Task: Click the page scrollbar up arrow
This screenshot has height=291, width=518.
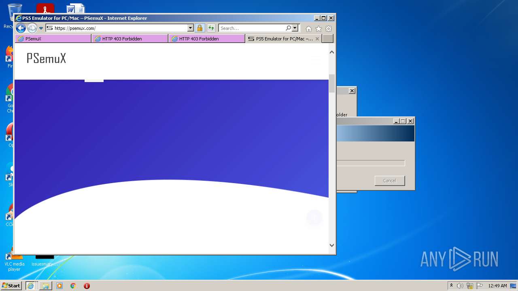Action: click(332, 52)
